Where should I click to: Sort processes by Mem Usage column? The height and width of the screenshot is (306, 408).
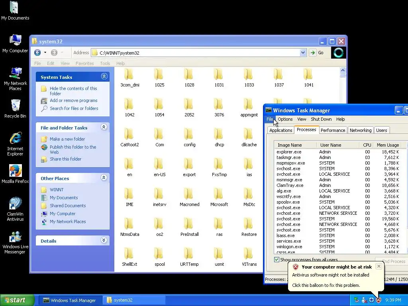coord(388,145)
